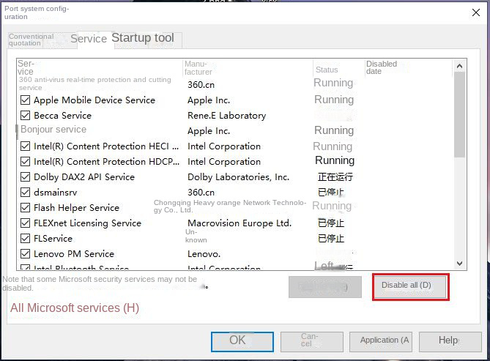
Task: Disable the dsmainsrv service checkbox
Action: click(x=25, y=193)
